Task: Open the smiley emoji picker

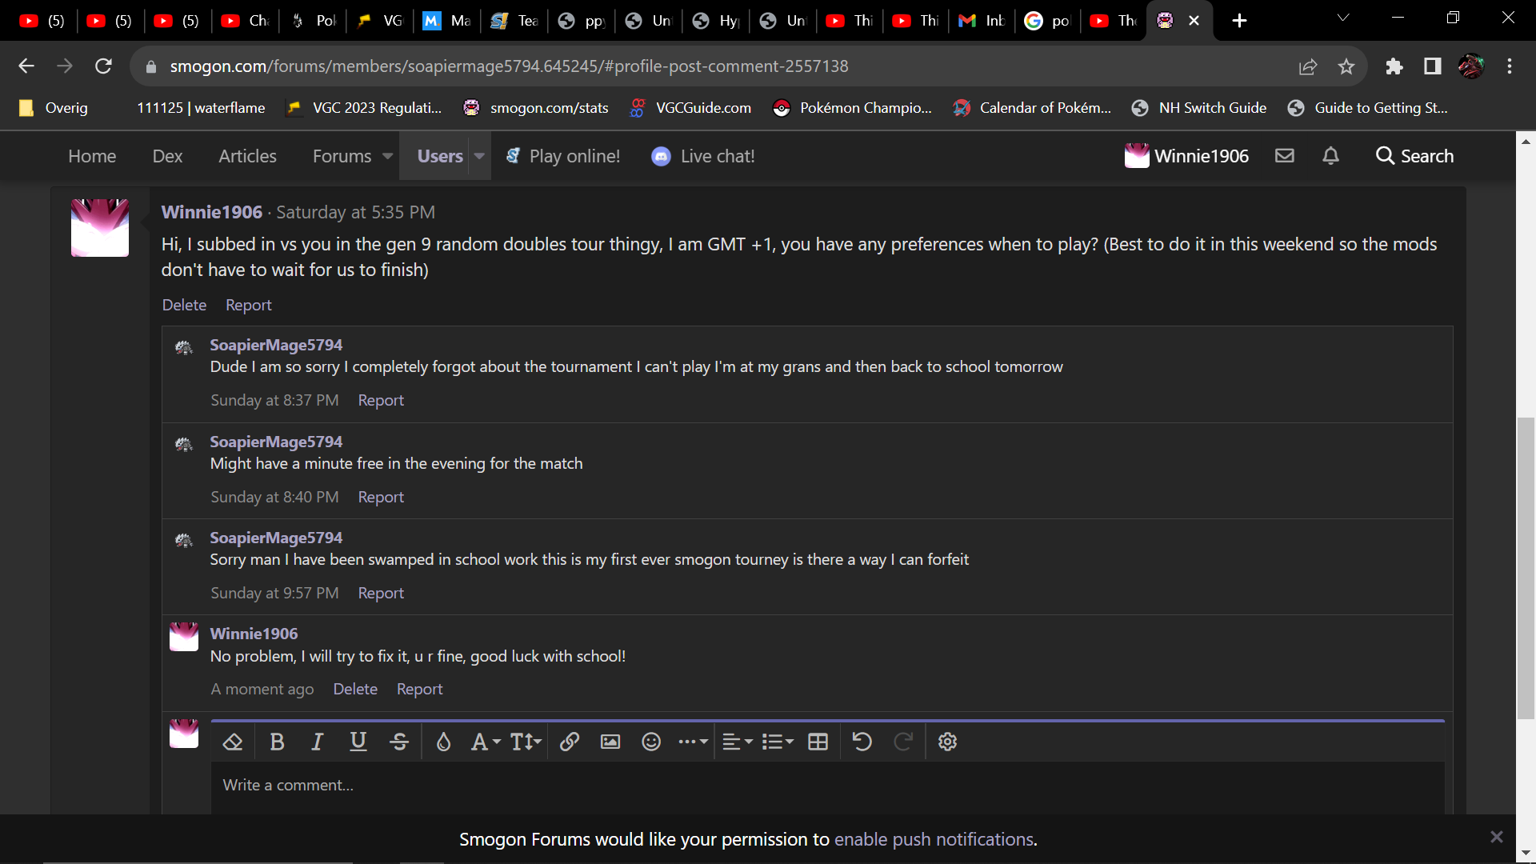Action: [651, 742]
